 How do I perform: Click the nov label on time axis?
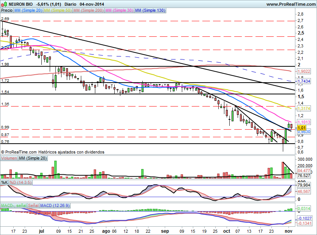[289, 231]
